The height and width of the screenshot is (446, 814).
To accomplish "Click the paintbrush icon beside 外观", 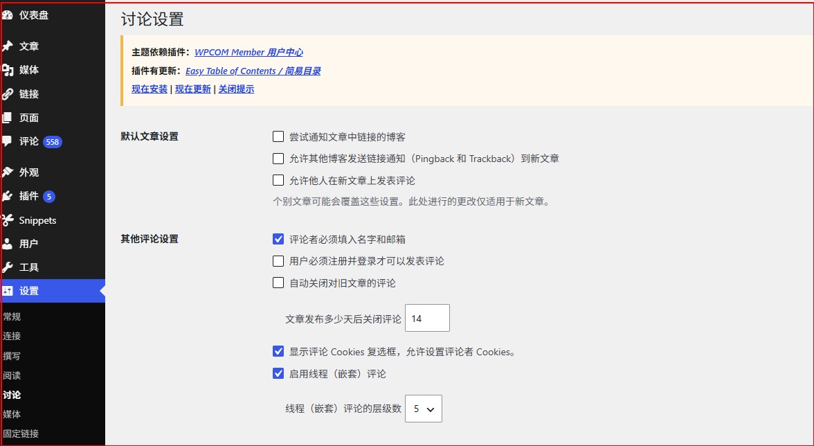I will tap(7, 172).
